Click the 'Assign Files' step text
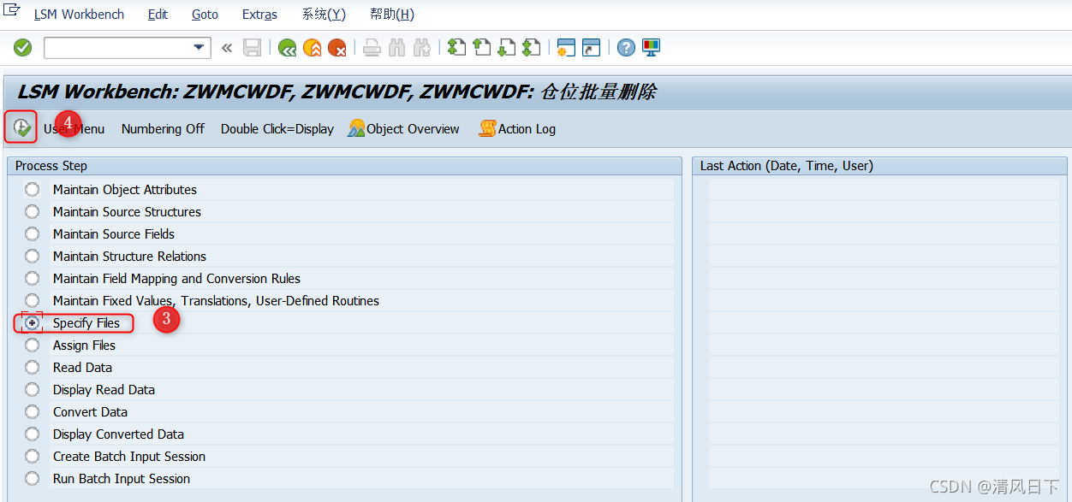 (84, 345)
